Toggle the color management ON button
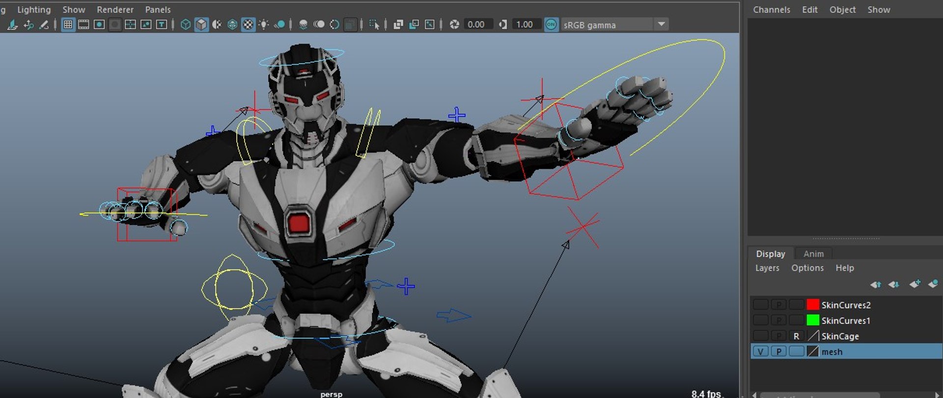This screenshot has height=398, width=943. (x=551, y=25)
